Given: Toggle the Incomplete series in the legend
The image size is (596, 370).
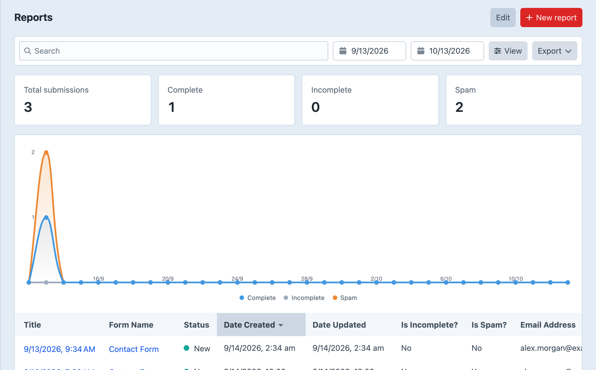Looking at the screenshot, I should 304,298.
